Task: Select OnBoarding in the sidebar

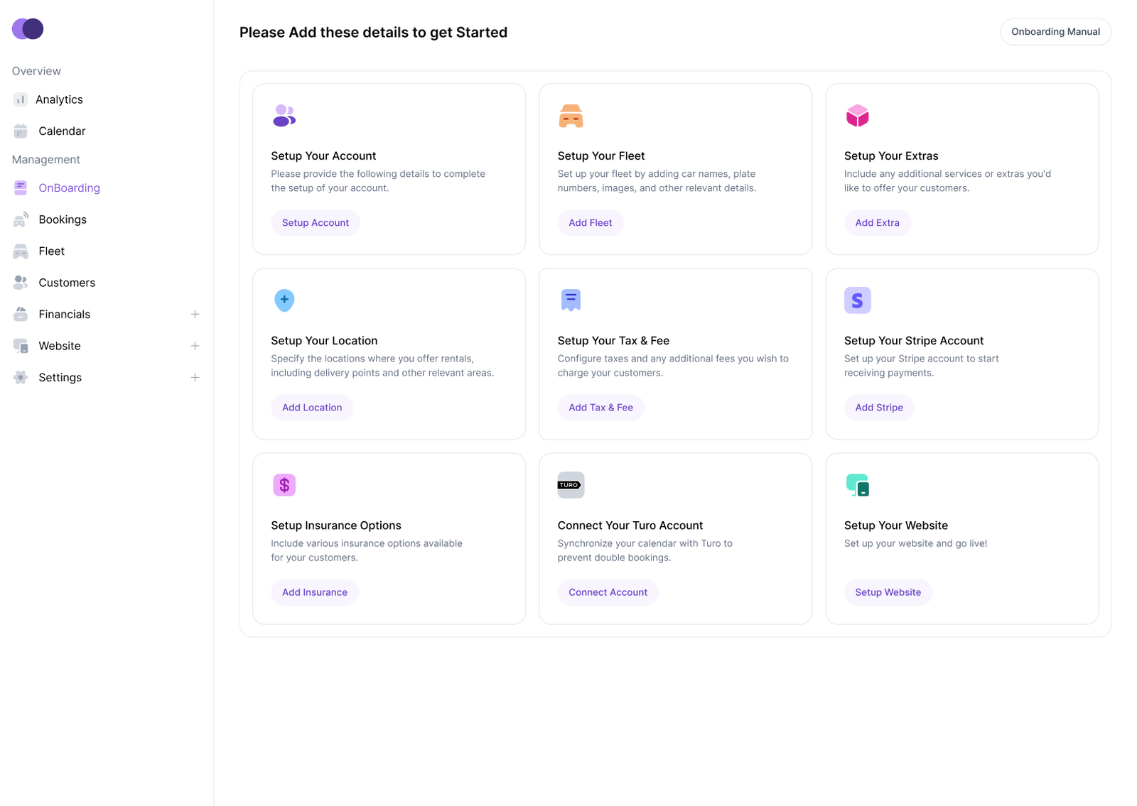Action: [69, 187]
